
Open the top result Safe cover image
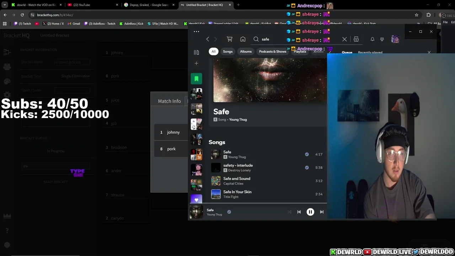[270, 81]
